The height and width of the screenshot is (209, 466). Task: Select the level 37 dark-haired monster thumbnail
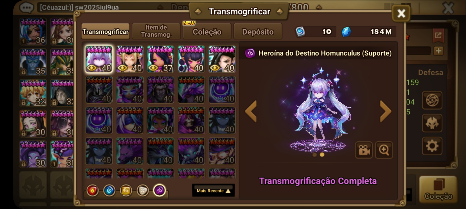click(160, 59)
